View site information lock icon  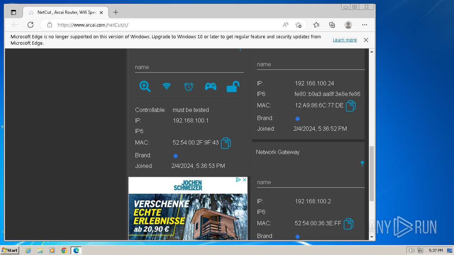(x=50, y=25)
